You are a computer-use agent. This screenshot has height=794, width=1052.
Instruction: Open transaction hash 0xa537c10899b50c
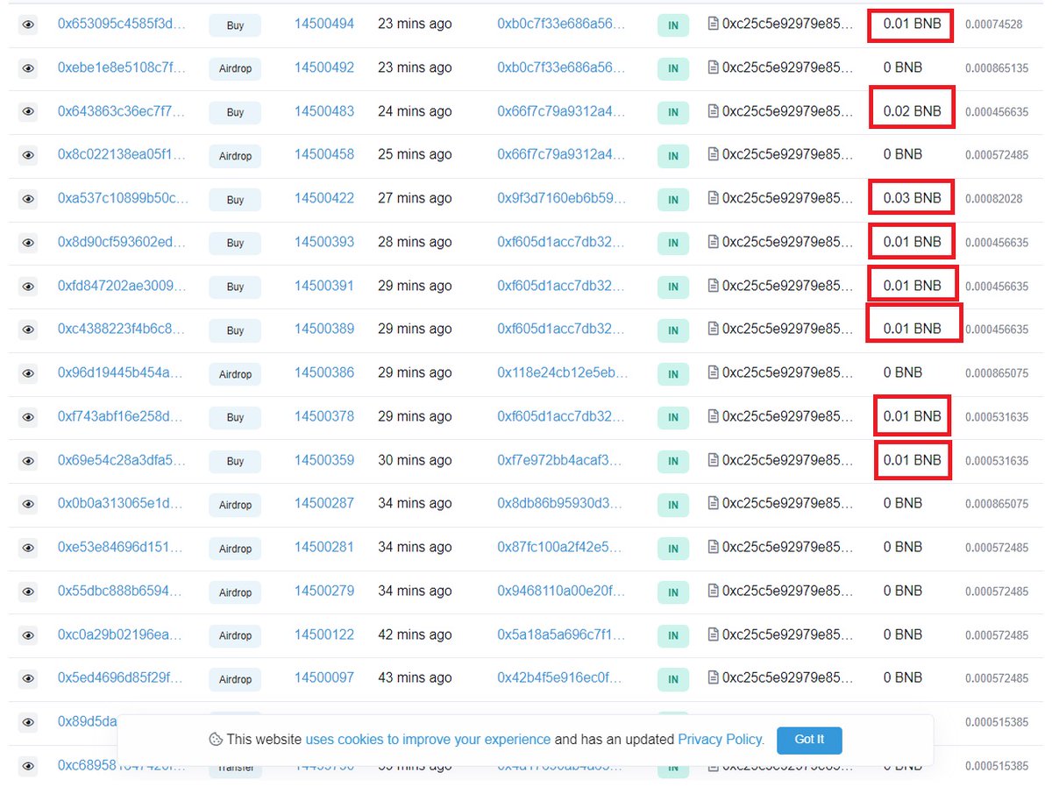pos(122,199)
